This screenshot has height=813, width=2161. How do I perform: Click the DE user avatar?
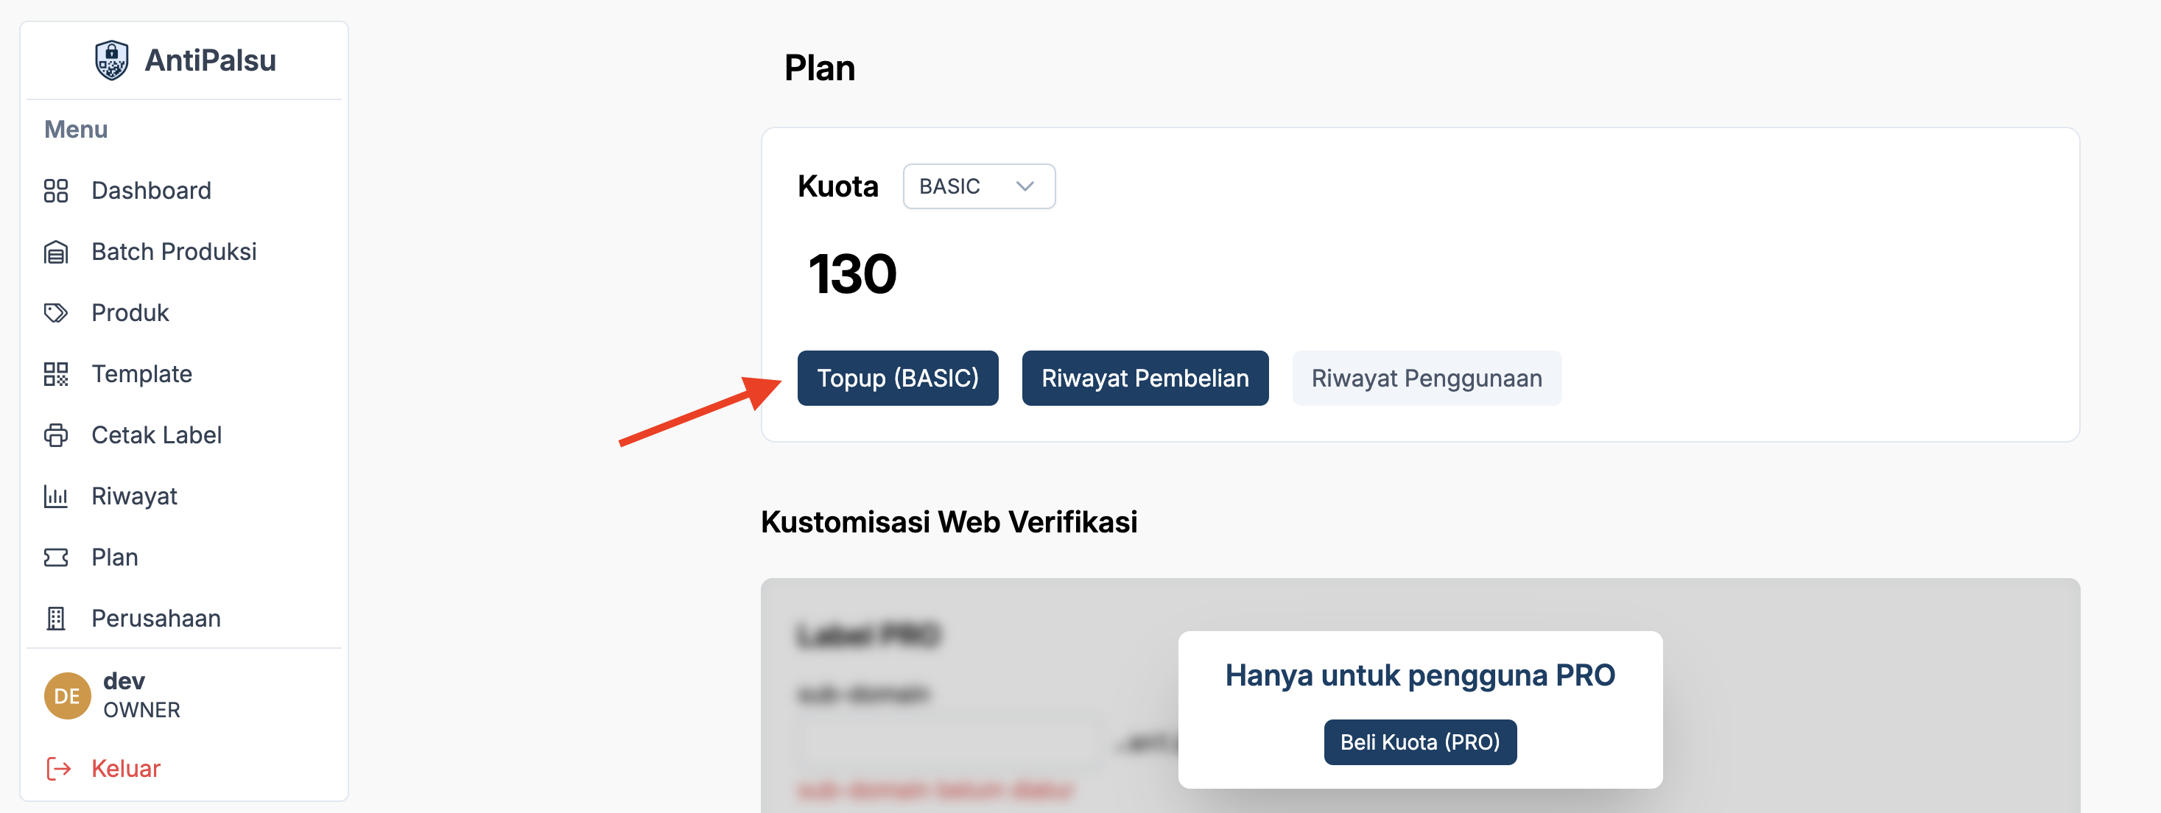pyautogui.click(x=67, y=695)
